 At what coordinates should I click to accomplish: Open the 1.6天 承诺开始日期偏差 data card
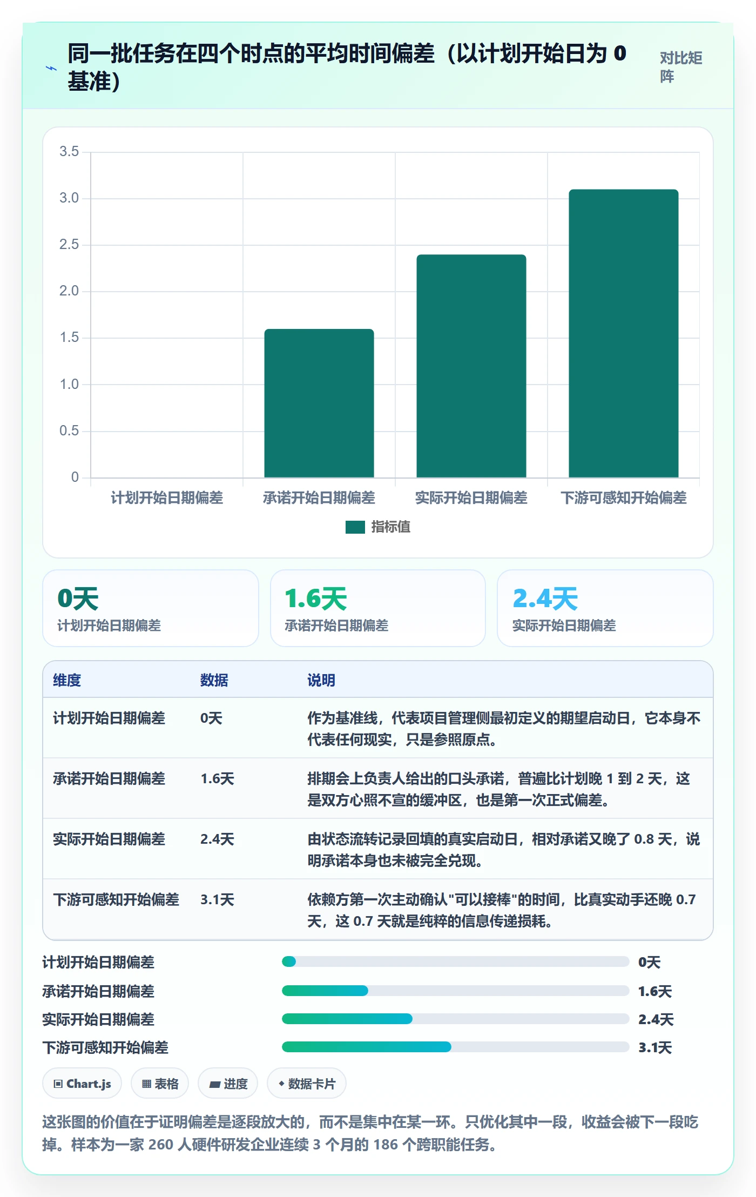[378, 608]
